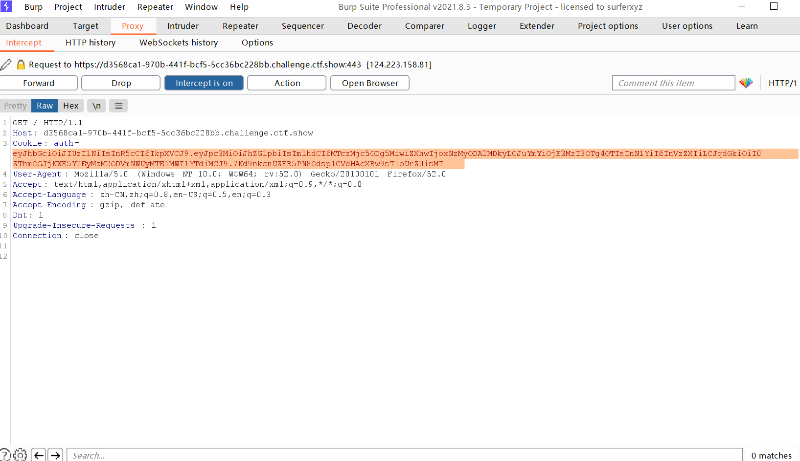Switch to the Hex view
800x461 pixels.
point(70,106)
